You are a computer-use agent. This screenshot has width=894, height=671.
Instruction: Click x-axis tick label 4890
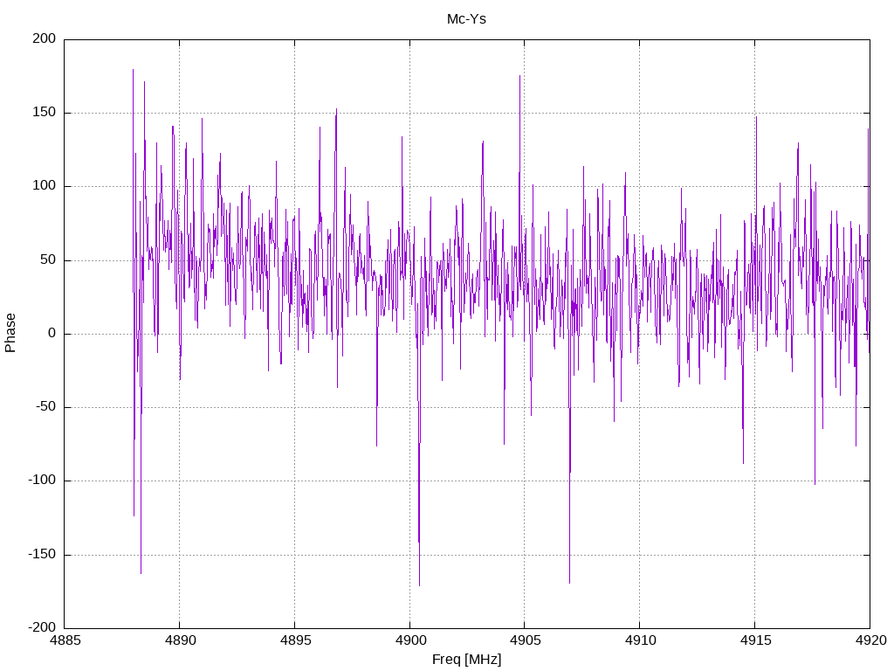[x=180, y=640]
